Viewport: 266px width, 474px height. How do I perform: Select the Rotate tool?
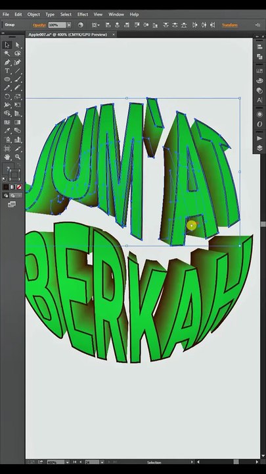coord(7,96)
